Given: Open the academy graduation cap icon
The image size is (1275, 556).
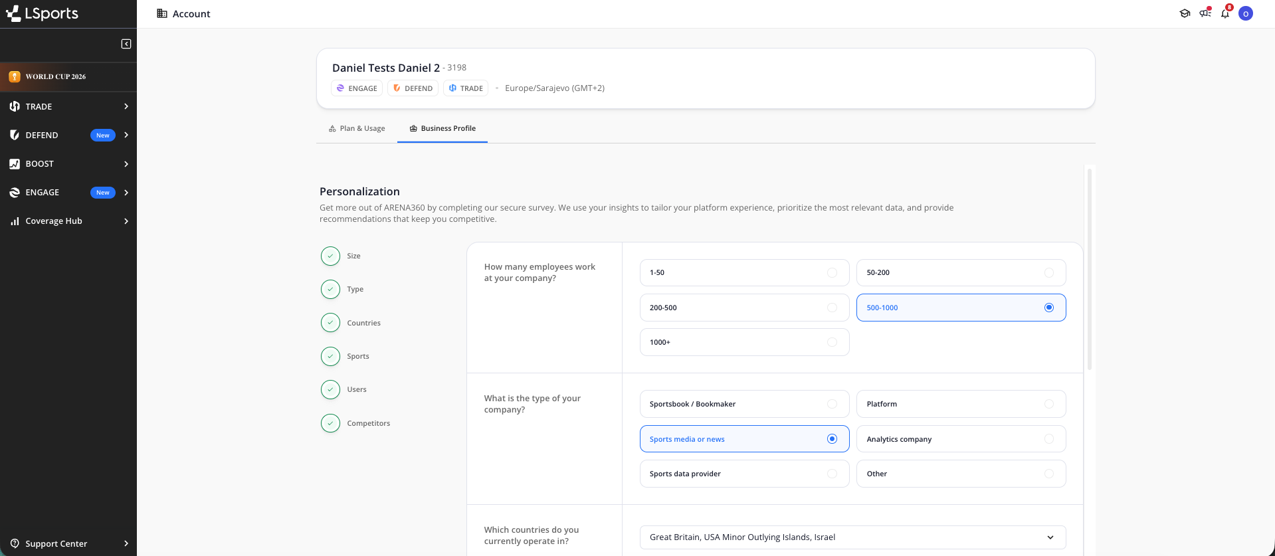Looking at the screenshot, I should click(x=1185, y=13).
